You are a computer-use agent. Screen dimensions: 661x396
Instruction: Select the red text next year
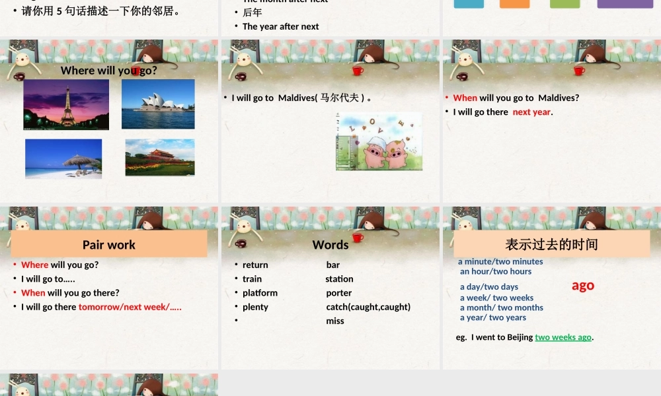531,112
